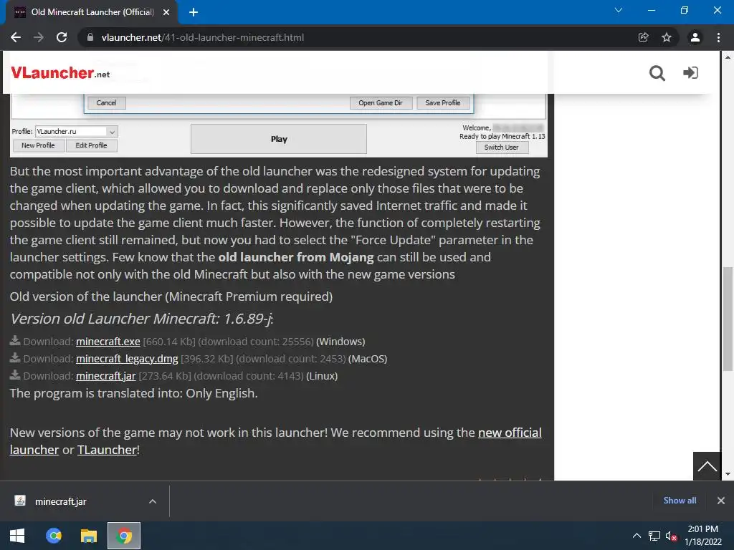Click the muted volume tray icon
The image size is (734, 550).
(x=671, y=536)
